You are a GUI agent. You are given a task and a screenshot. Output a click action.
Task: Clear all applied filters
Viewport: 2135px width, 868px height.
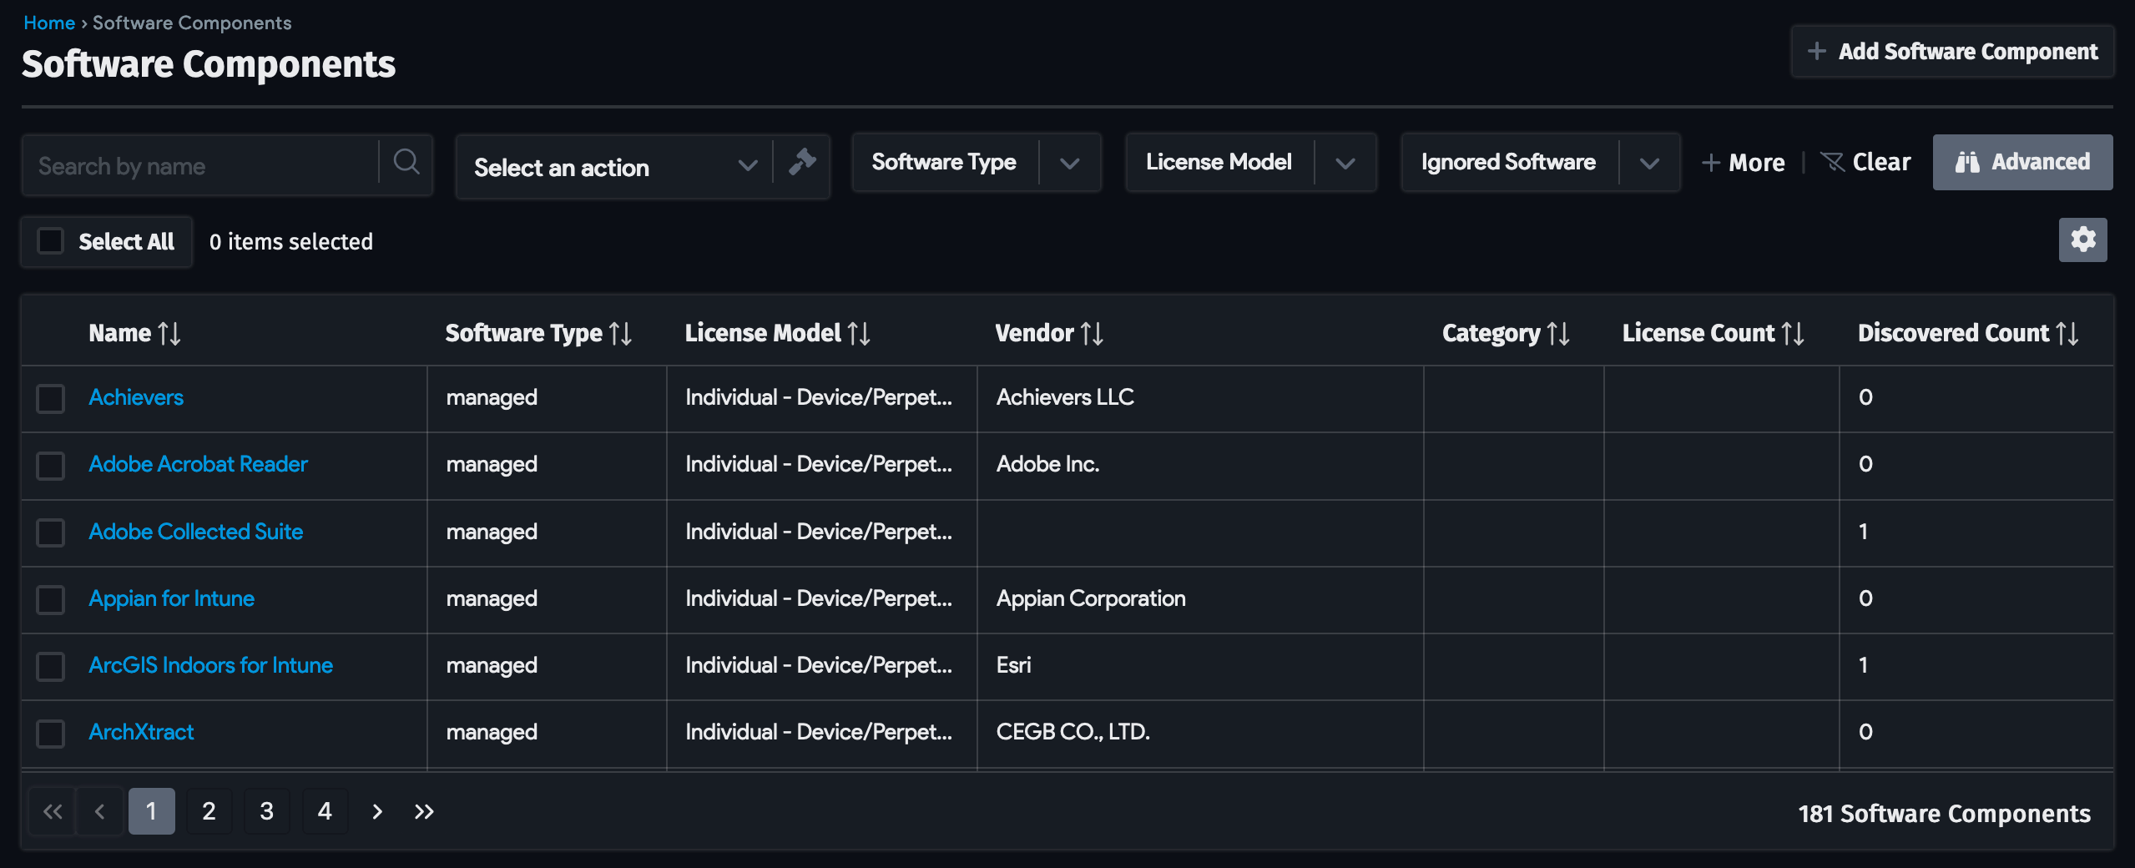click(1865, 162)
